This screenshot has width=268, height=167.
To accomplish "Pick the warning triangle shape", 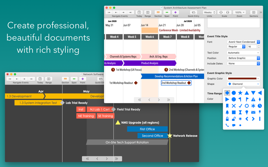I will (253, 99).
